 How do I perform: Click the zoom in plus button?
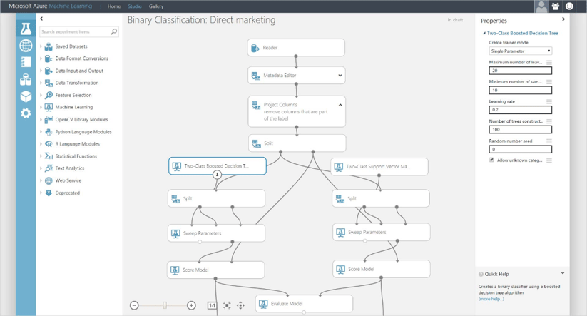[x=191, y=305]
